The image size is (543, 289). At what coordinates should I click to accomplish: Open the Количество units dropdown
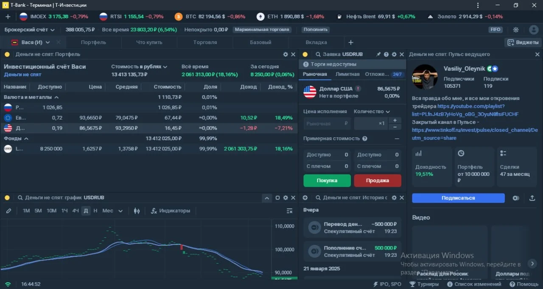point(372,111)
